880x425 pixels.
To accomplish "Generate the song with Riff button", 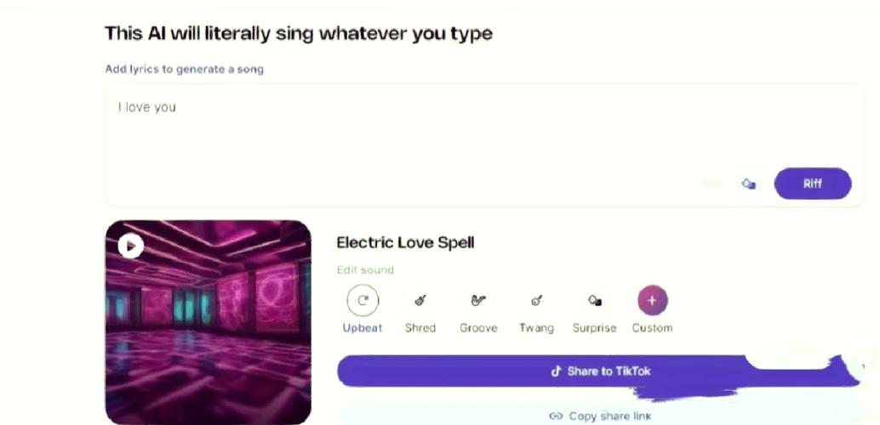I will tap(813, 184).
